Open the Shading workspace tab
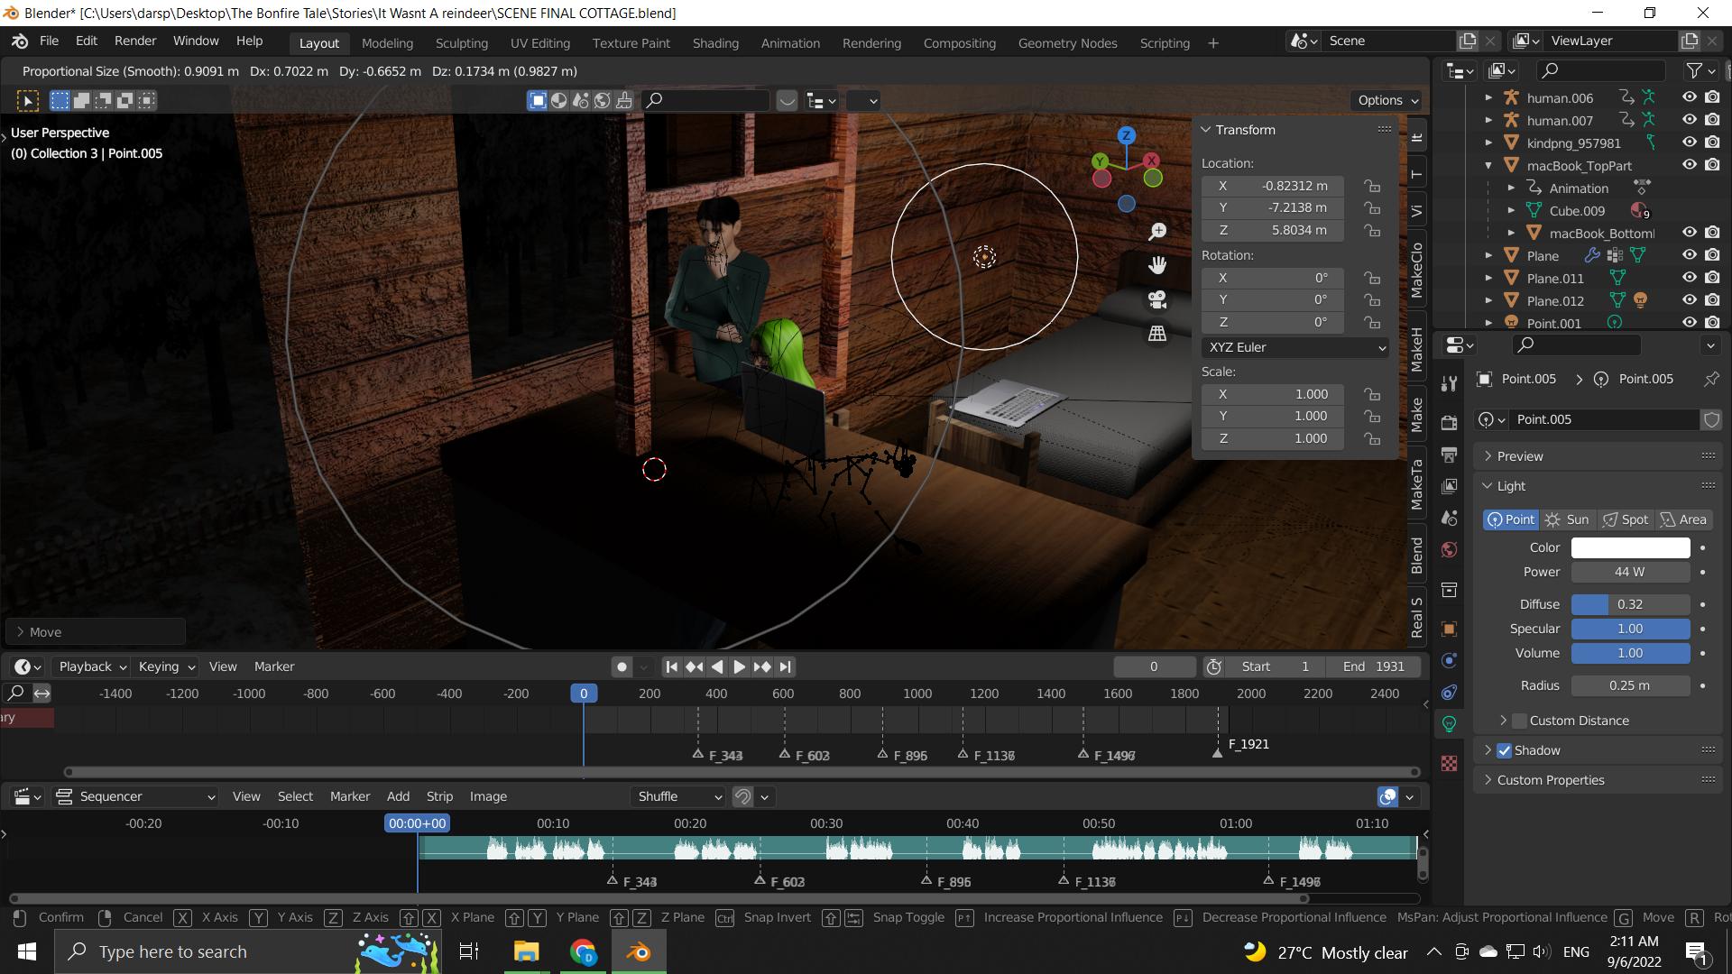Viewport: 1732px width, 974px height. tap(714, 42)
